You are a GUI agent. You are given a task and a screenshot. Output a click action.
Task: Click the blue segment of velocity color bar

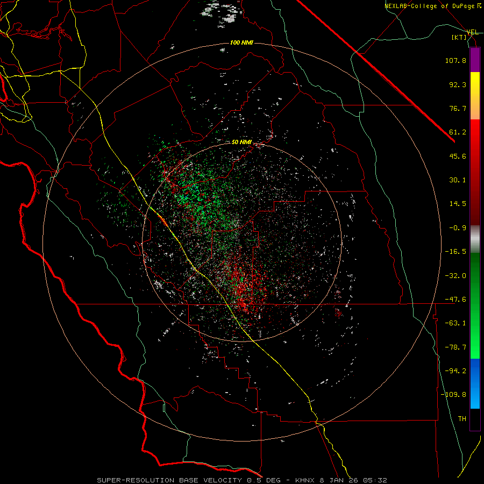point(475,383)
